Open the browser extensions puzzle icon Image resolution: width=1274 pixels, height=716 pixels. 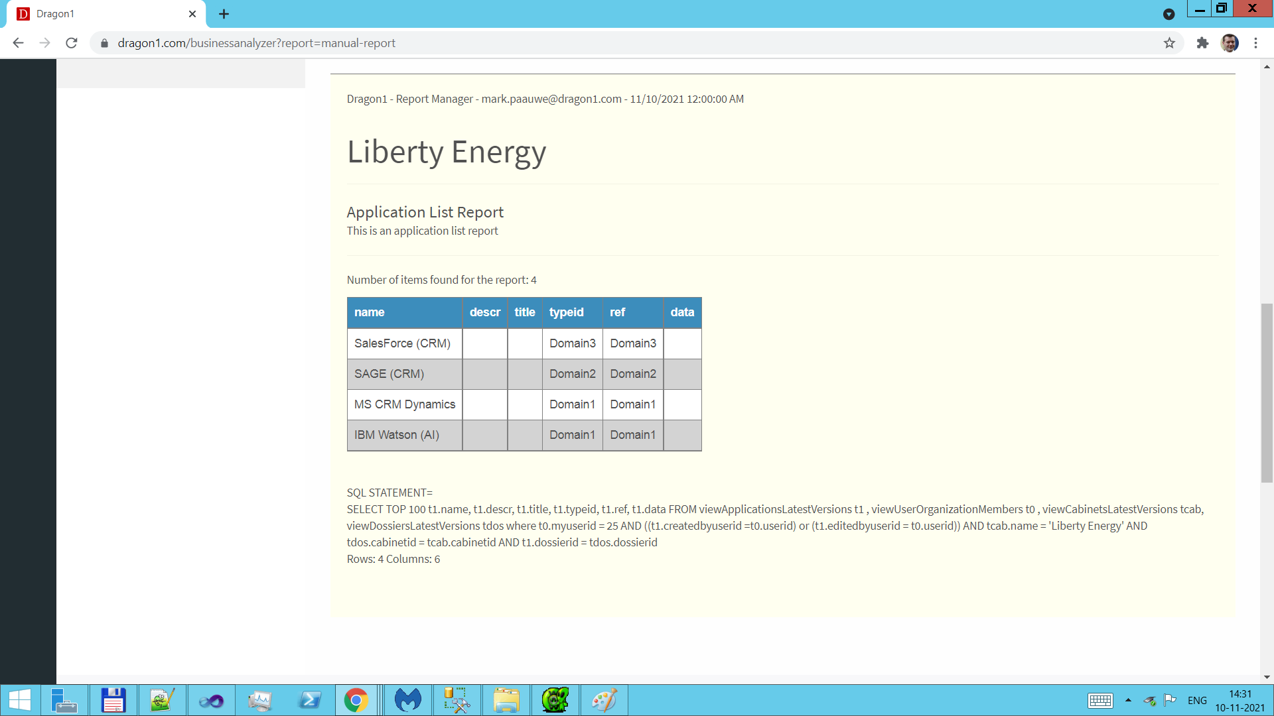1202,43
